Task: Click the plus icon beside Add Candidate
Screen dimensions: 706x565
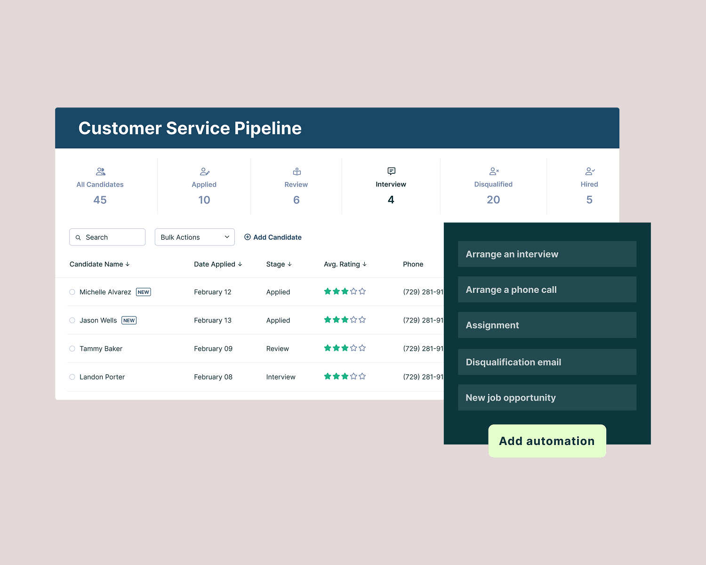Action: 248,237
